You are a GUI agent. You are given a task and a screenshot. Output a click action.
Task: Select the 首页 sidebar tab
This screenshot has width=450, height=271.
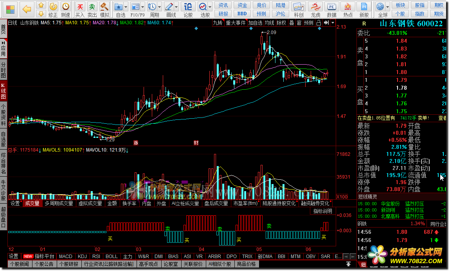[x=4, y=29]
